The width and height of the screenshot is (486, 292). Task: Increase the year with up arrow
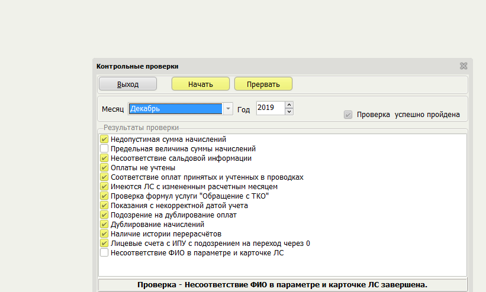tap(289, 105)
